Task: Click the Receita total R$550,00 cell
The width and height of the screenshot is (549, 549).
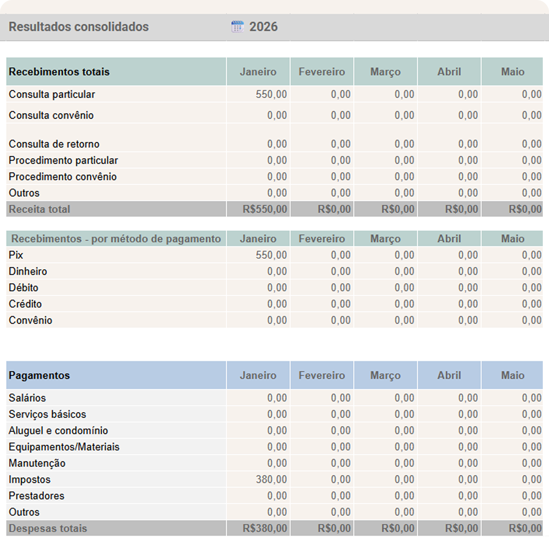Action: pyautogui.click(x=264, y=209)
